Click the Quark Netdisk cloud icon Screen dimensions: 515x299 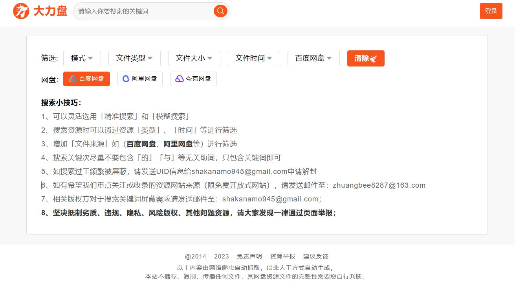pyautogui.click(x=180, y=79)
